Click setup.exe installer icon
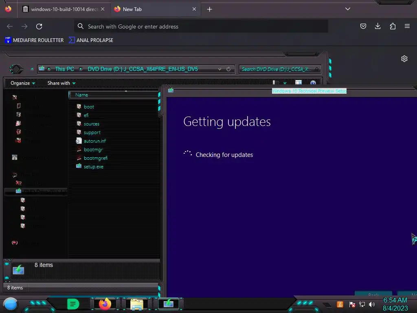The image size is (417, 313). click(x=79, y=166)
